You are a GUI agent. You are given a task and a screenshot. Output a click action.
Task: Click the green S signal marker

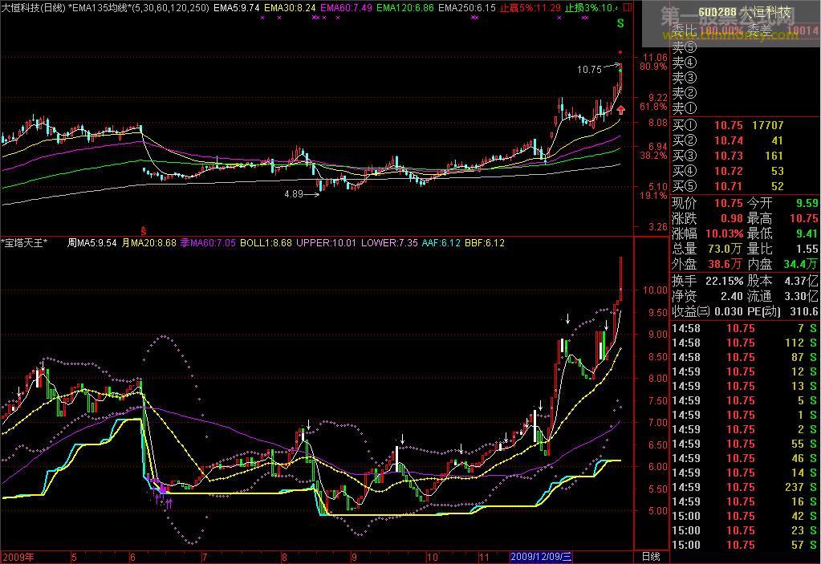click(620, 23)
